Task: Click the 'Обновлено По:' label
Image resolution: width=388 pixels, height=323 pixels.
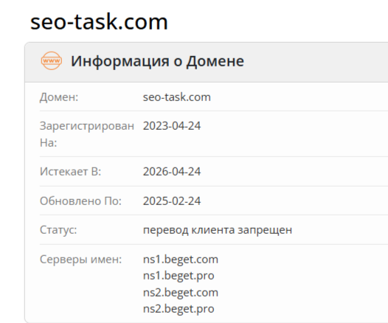Action: pyautogui.click(x=80, y=201)
